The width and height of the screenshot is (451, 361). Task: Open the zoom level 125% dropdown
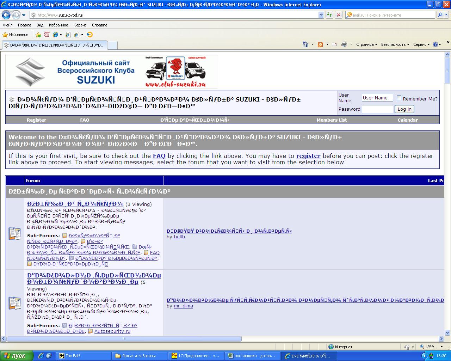click(432, 347)
